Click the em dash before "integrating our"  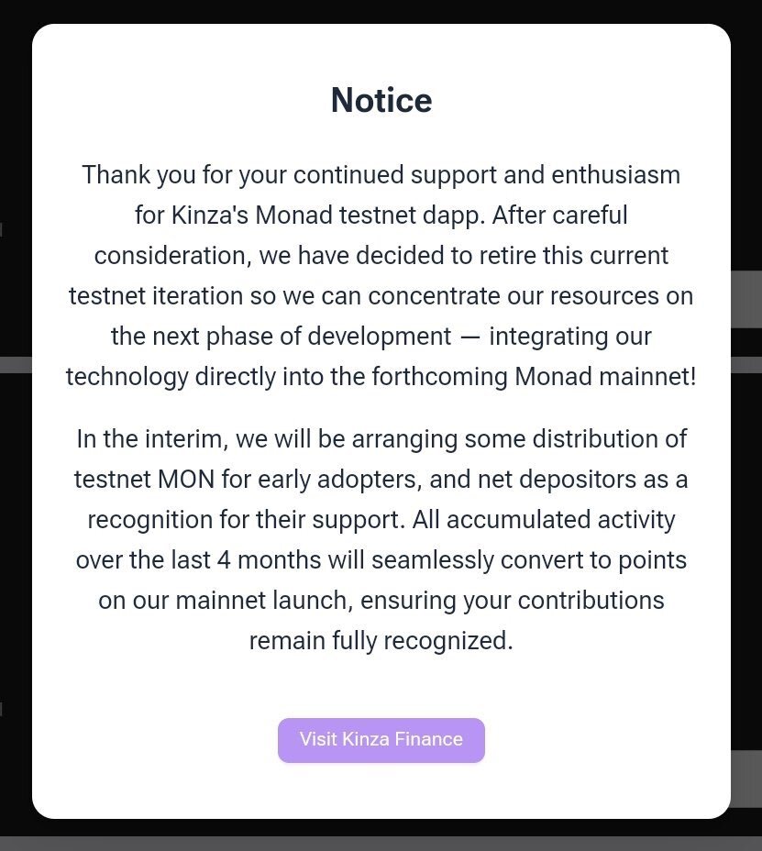tap(470, 337)
